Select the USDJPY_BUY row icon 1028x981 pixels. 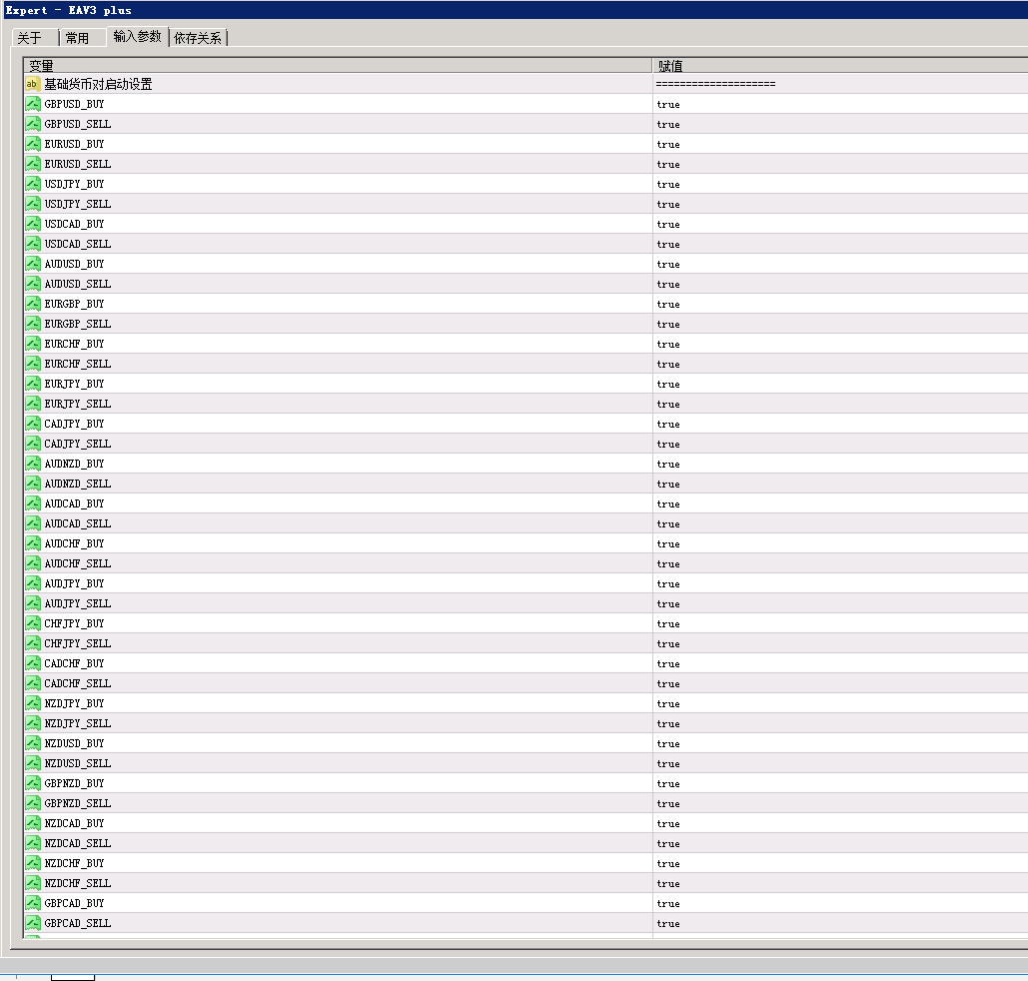33,184
